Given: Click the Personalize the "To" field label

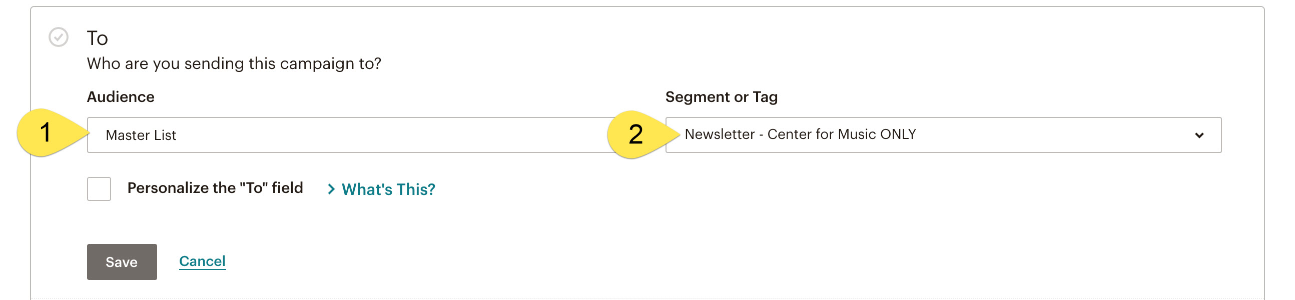Looking at the screenshot, I should click(x=215, y=188).
